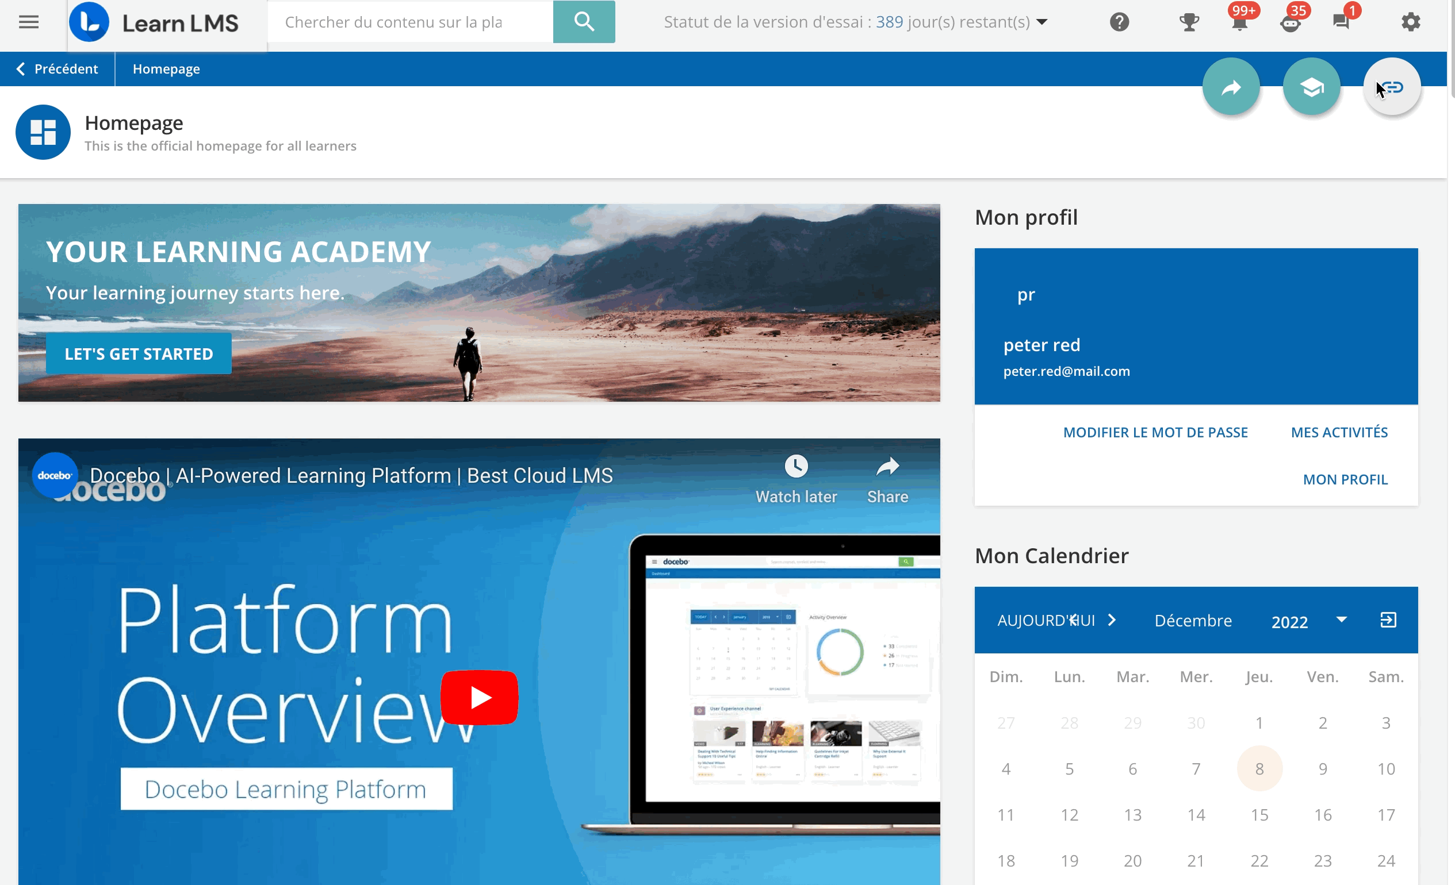Click the peter.red@mail.com email text
The image size is (1455, 885).
(1066, 371)
